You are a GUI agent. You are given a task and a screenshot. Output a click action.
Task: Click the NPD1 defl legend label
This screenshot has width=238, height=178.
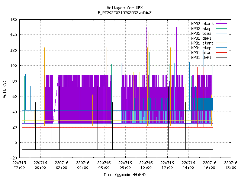(201, 57)
